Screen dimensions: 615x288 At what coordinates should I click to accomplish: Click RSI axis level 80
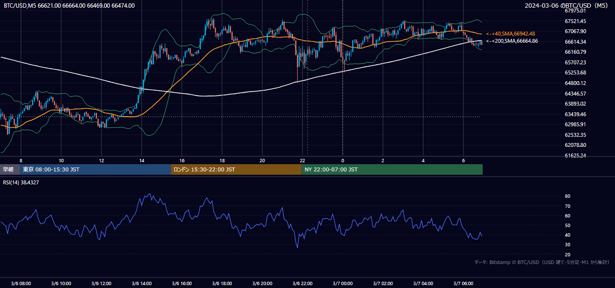coord(567,196)
